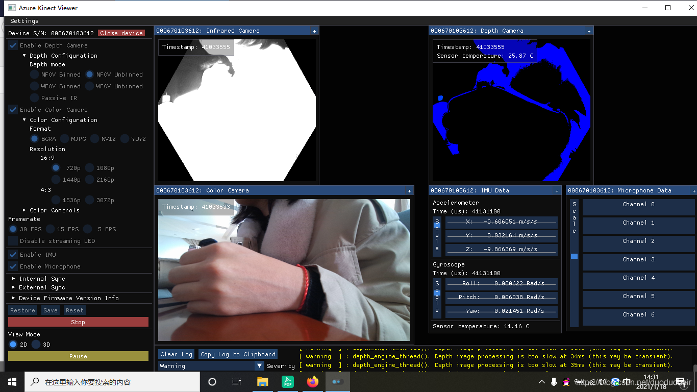Image resolution: width=697 pixels, height=392 pixels.
Task: Click the Windows search input field
Action: coord(112,381)
